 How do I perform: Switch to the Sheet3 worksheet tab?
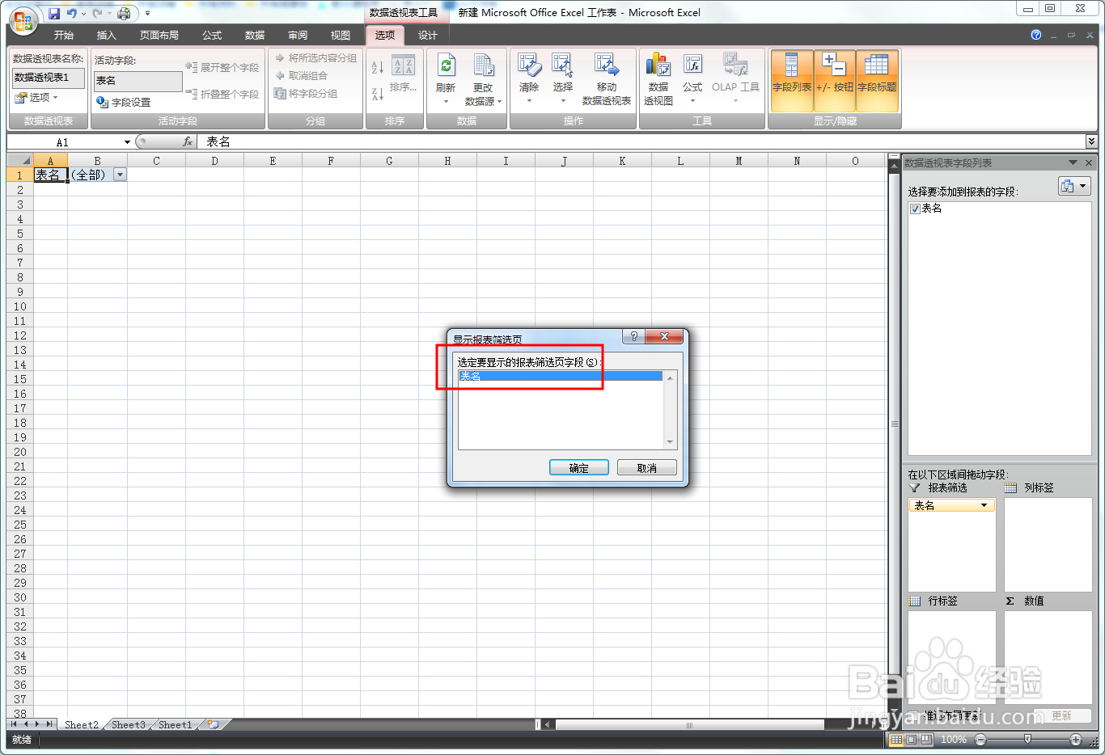pyautogui.click(x=129, y=724)
